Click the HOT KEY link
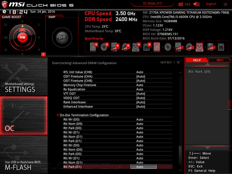Viewport: 232px width, 174px height. 166,63
